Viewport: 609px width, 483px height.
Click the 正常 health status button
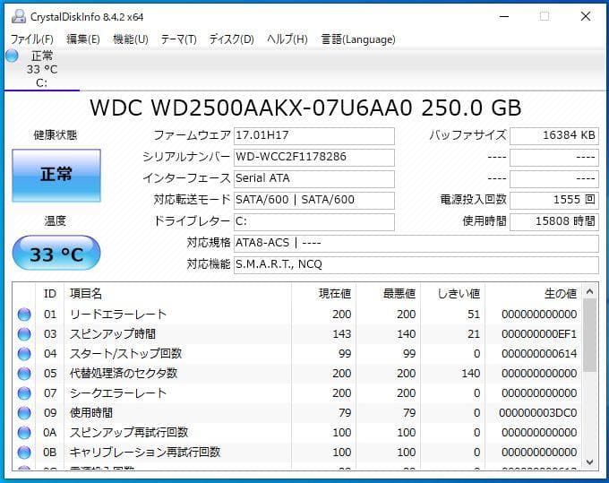tap(56, 176)
